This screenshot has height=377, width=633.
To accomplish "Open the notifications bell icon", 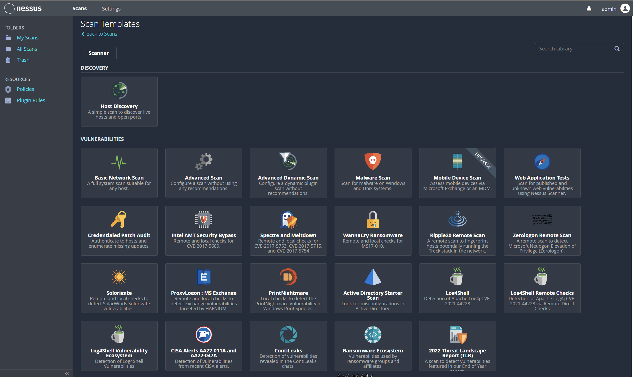I will click(589, 9).
